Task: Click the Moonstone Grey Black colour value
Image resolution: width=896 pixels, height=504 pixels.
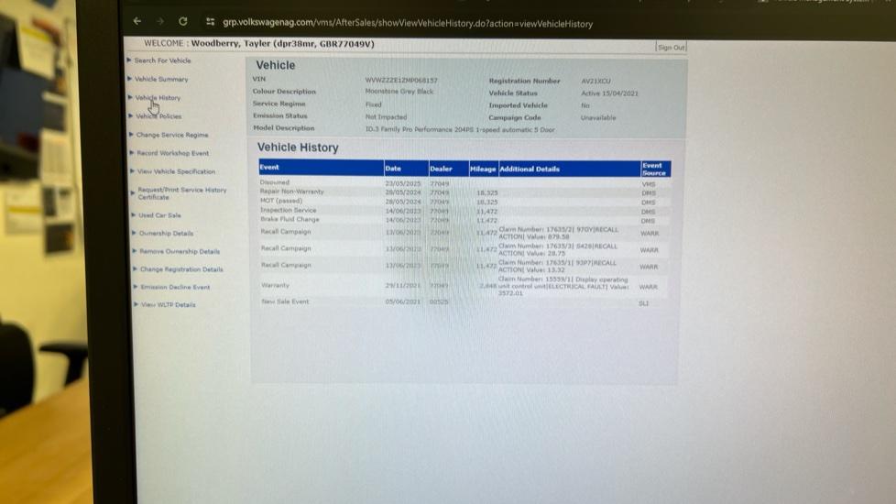Action: click(399, 92)
